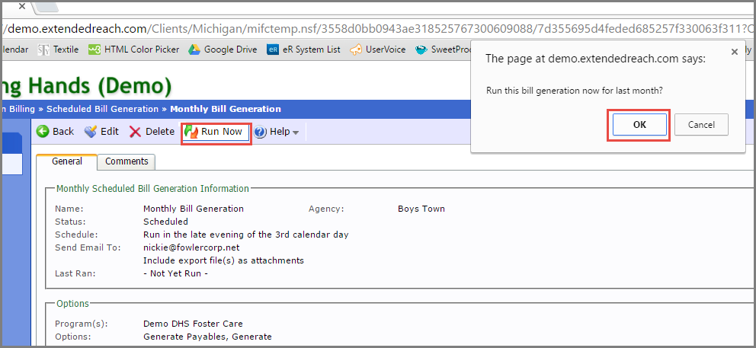Click the green Back arrow icon

[43, 132]
